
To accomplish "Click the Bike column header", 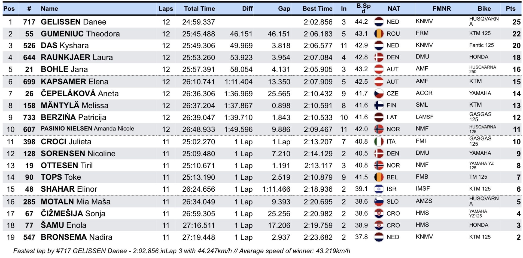I will tap(484, 9).
